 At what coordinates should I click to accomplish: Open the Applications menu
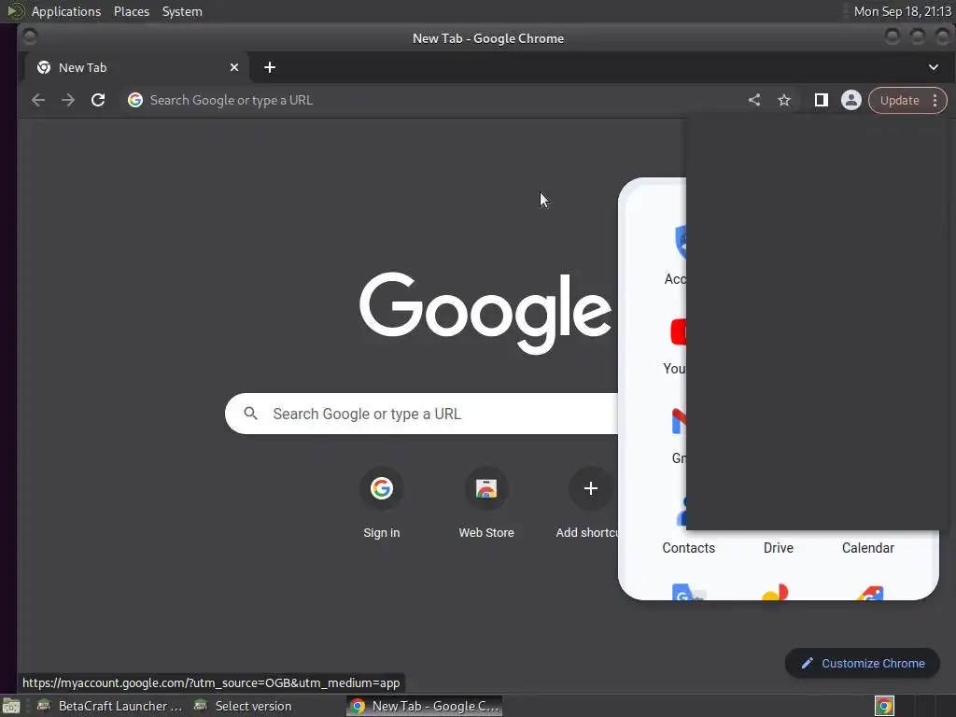pyautogui.click(x=66, y=11)
